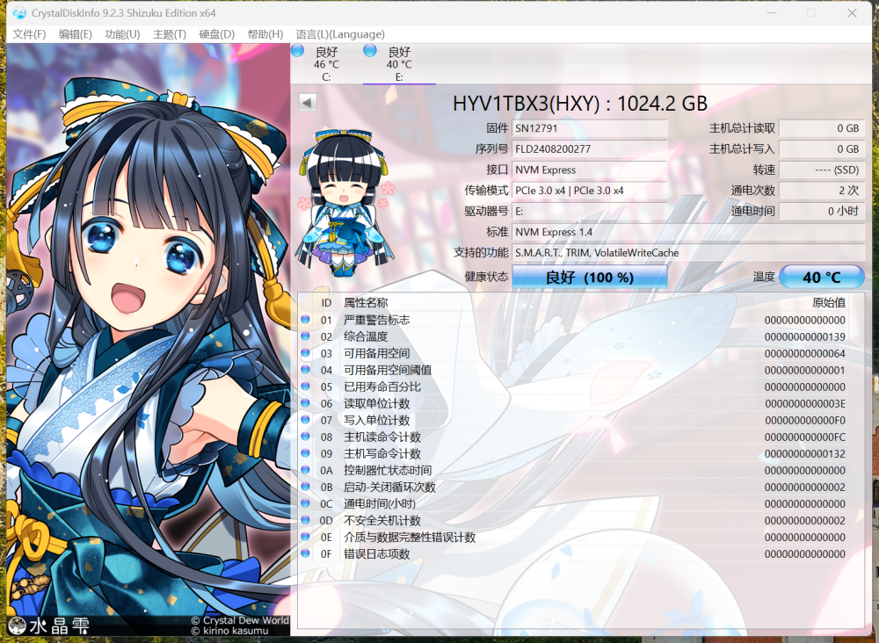Open the 编辑(E) menu
This screenshot has width=879, height=643.
[75, 34]
